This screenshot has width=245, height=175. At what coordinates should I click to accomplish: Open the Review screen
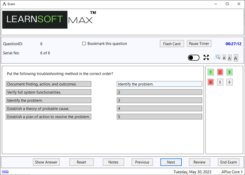[199, 162]
